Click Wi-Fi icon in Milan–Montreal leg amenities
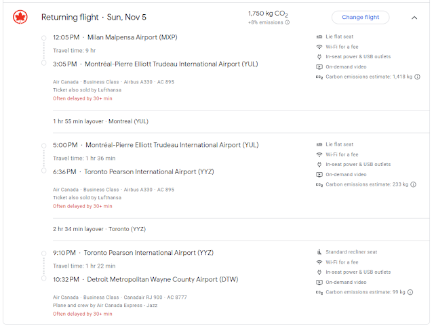The image size is (434, 328). coord(319,47)
